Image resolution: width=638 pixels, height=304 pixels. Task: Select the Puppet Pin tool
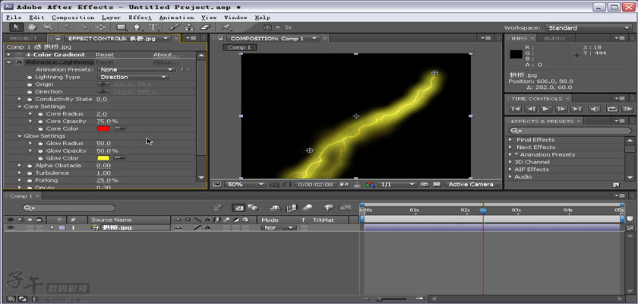click(x=226, y=27)
